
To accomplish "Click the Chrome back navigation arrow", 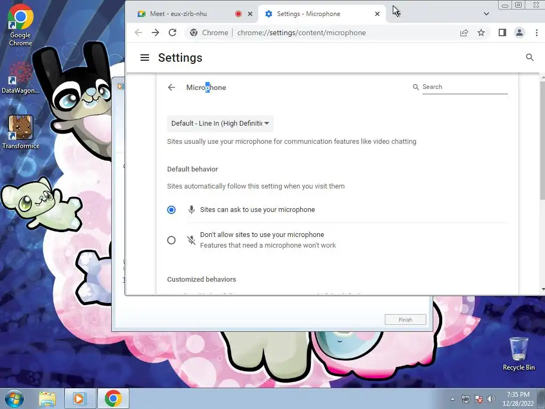I will tap(138, 32).
